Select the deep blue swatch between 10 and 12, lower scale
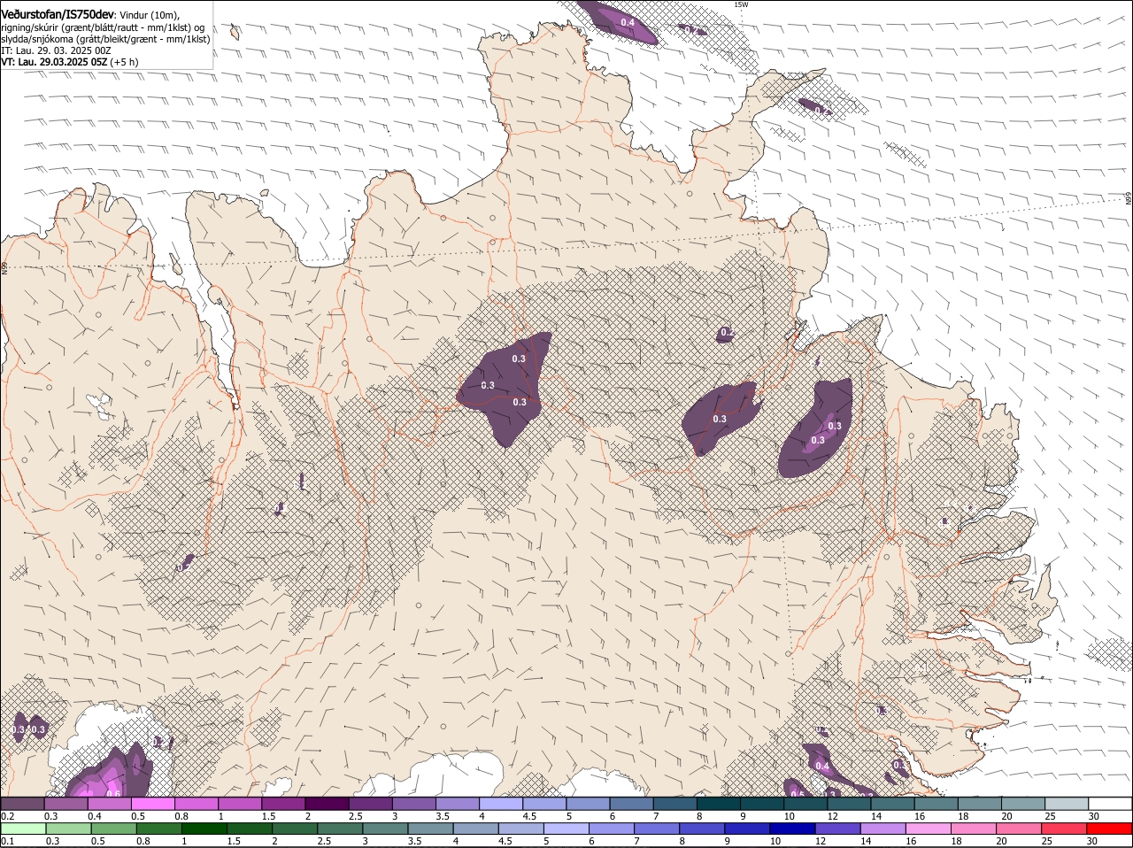 click(x=792, y=829)
